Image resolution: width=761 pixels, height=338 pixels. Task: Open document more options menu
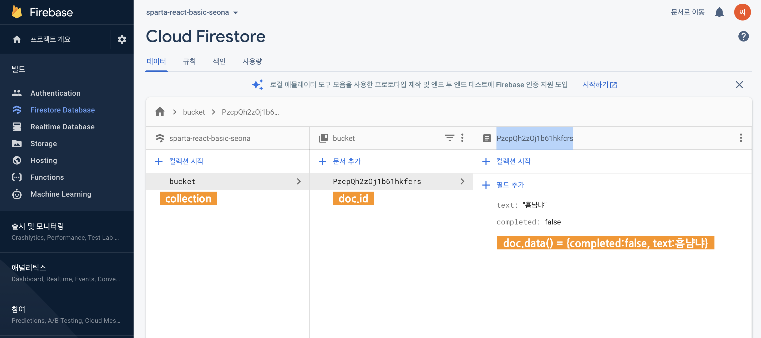click(x=741, y=138)
